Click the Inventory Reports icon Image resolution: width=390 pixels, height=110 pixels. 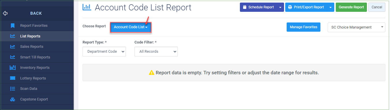coord(12,68)
